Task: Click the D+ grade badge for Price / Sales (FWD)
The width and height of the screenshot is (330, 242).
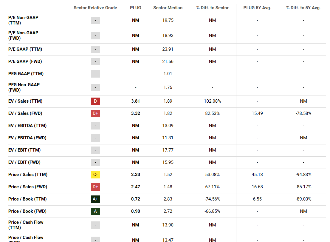Action: (95, 187)
